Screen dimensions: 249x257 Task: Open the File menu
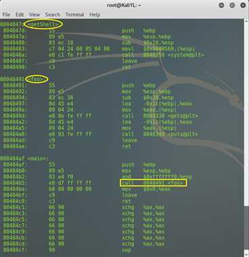point(6,14)
